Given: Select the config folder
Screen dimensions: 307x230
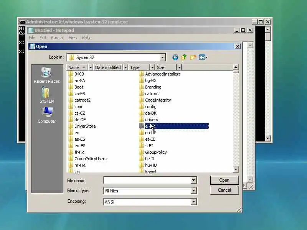Looking at the screenshot, I should tap(148, 107).
